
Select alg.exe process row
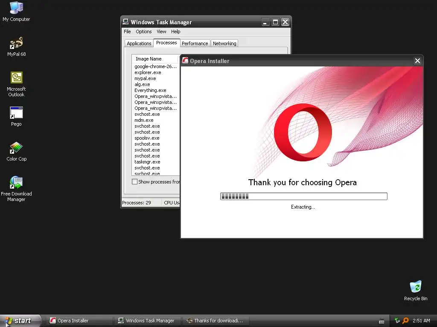(x=155, y=84)
